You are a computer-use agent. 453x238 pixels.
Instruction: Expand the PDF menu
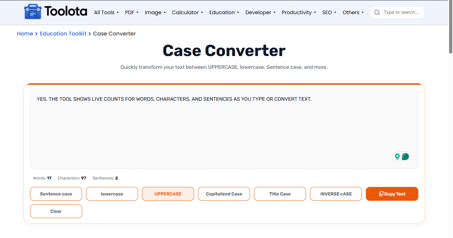click(x=132, y=12)
